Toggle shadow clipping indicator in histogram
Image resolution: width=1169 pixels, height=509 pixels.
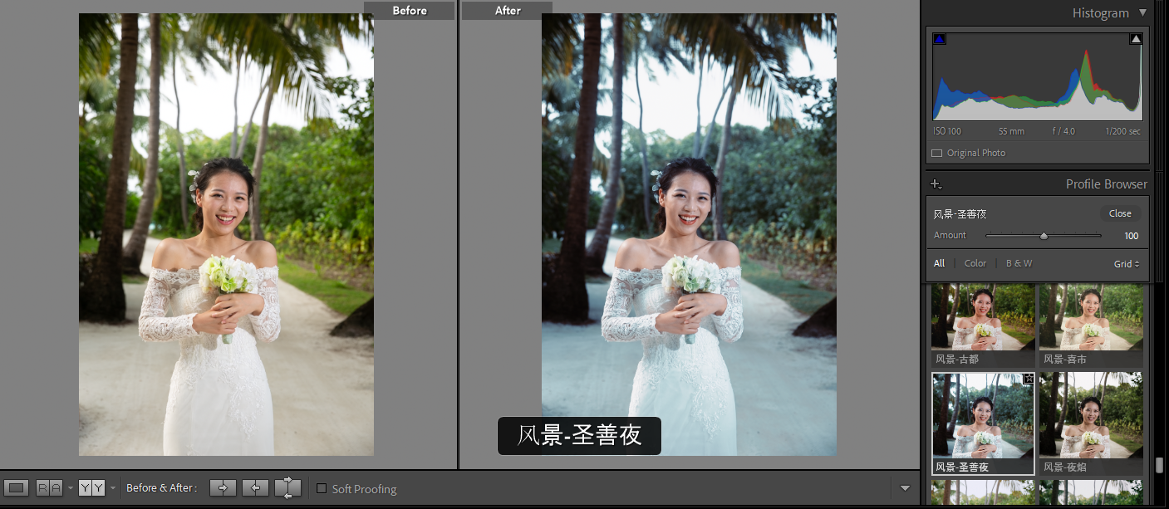[940, 39]
